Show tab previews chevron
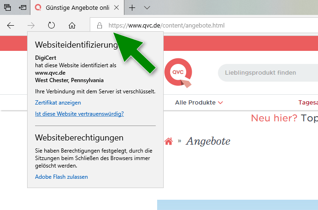Image resolution: width=318 pixels, height=210 pixels. coord(147,7)
